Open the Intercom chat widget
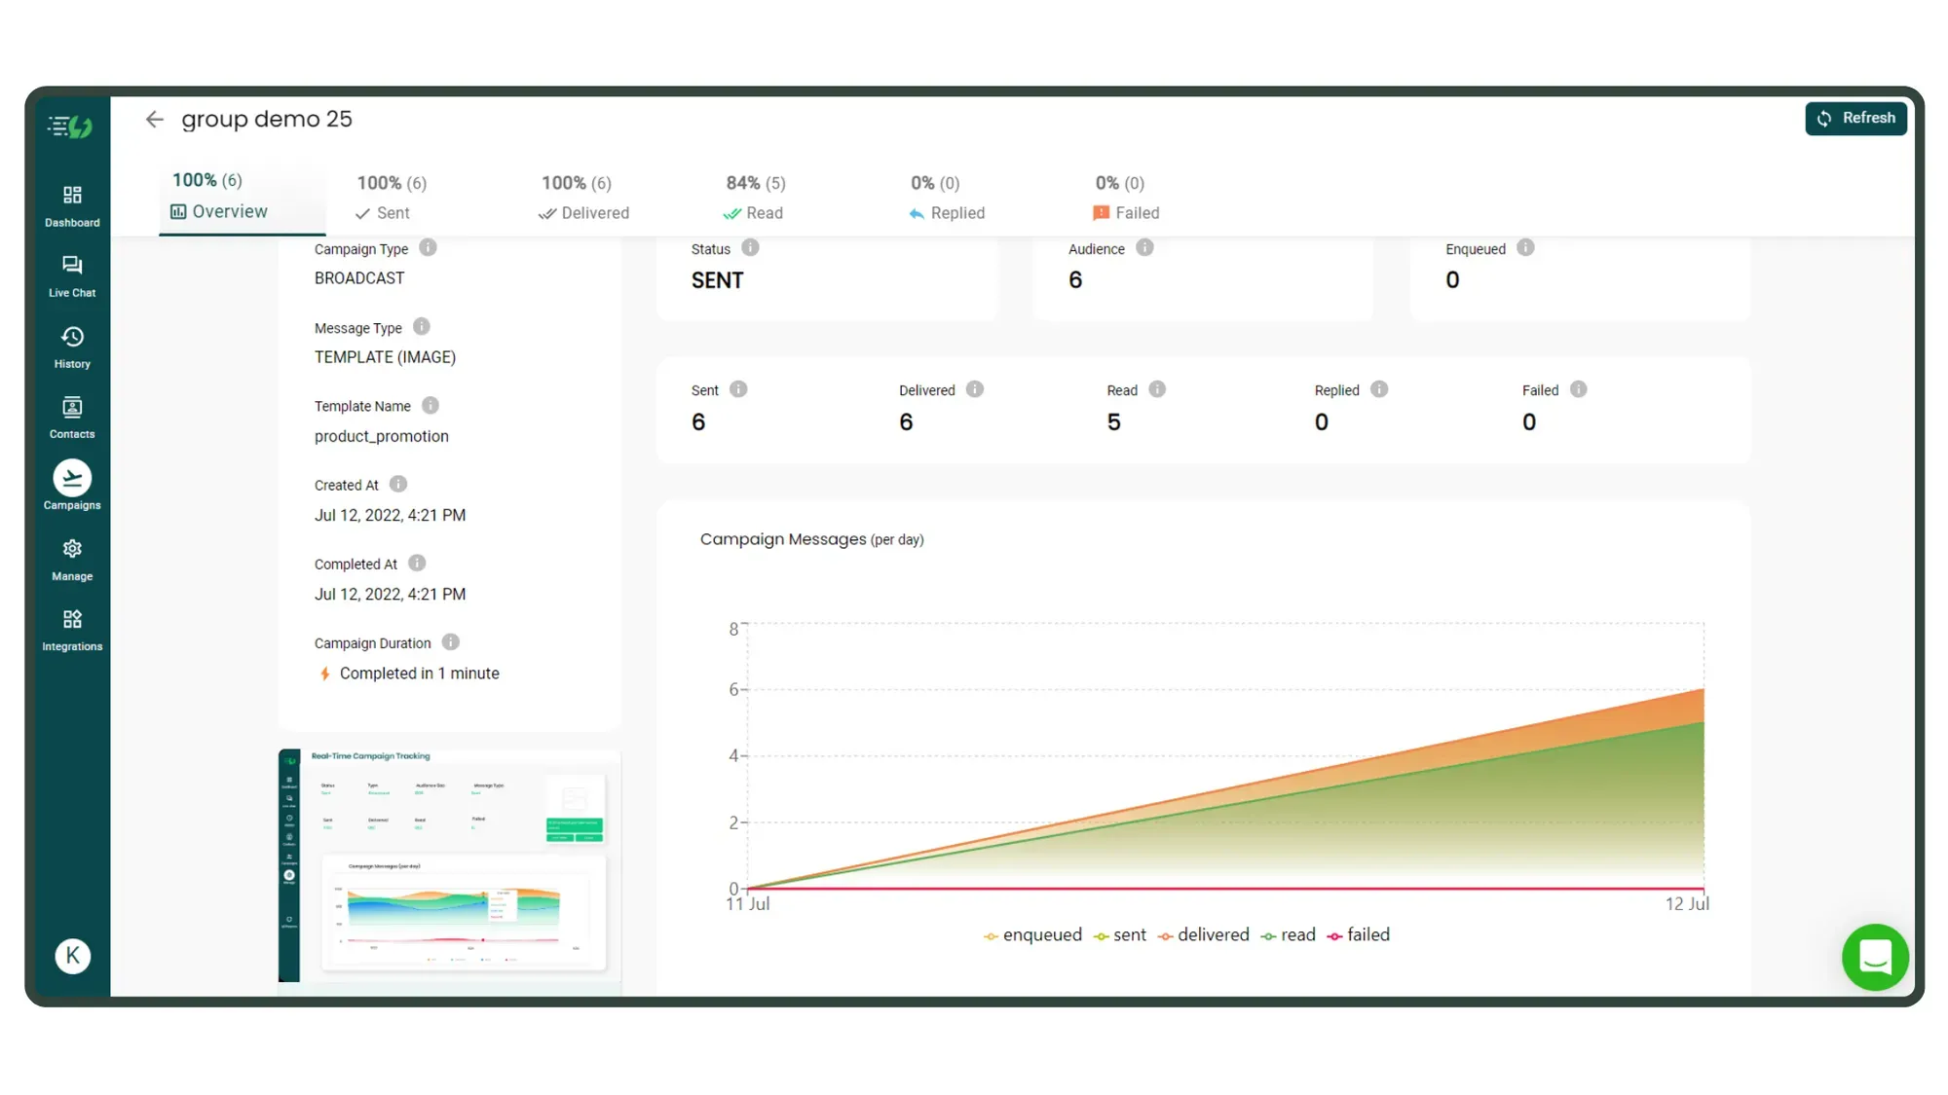Screen dimensions: 1948x1095 coord(1874,958)
